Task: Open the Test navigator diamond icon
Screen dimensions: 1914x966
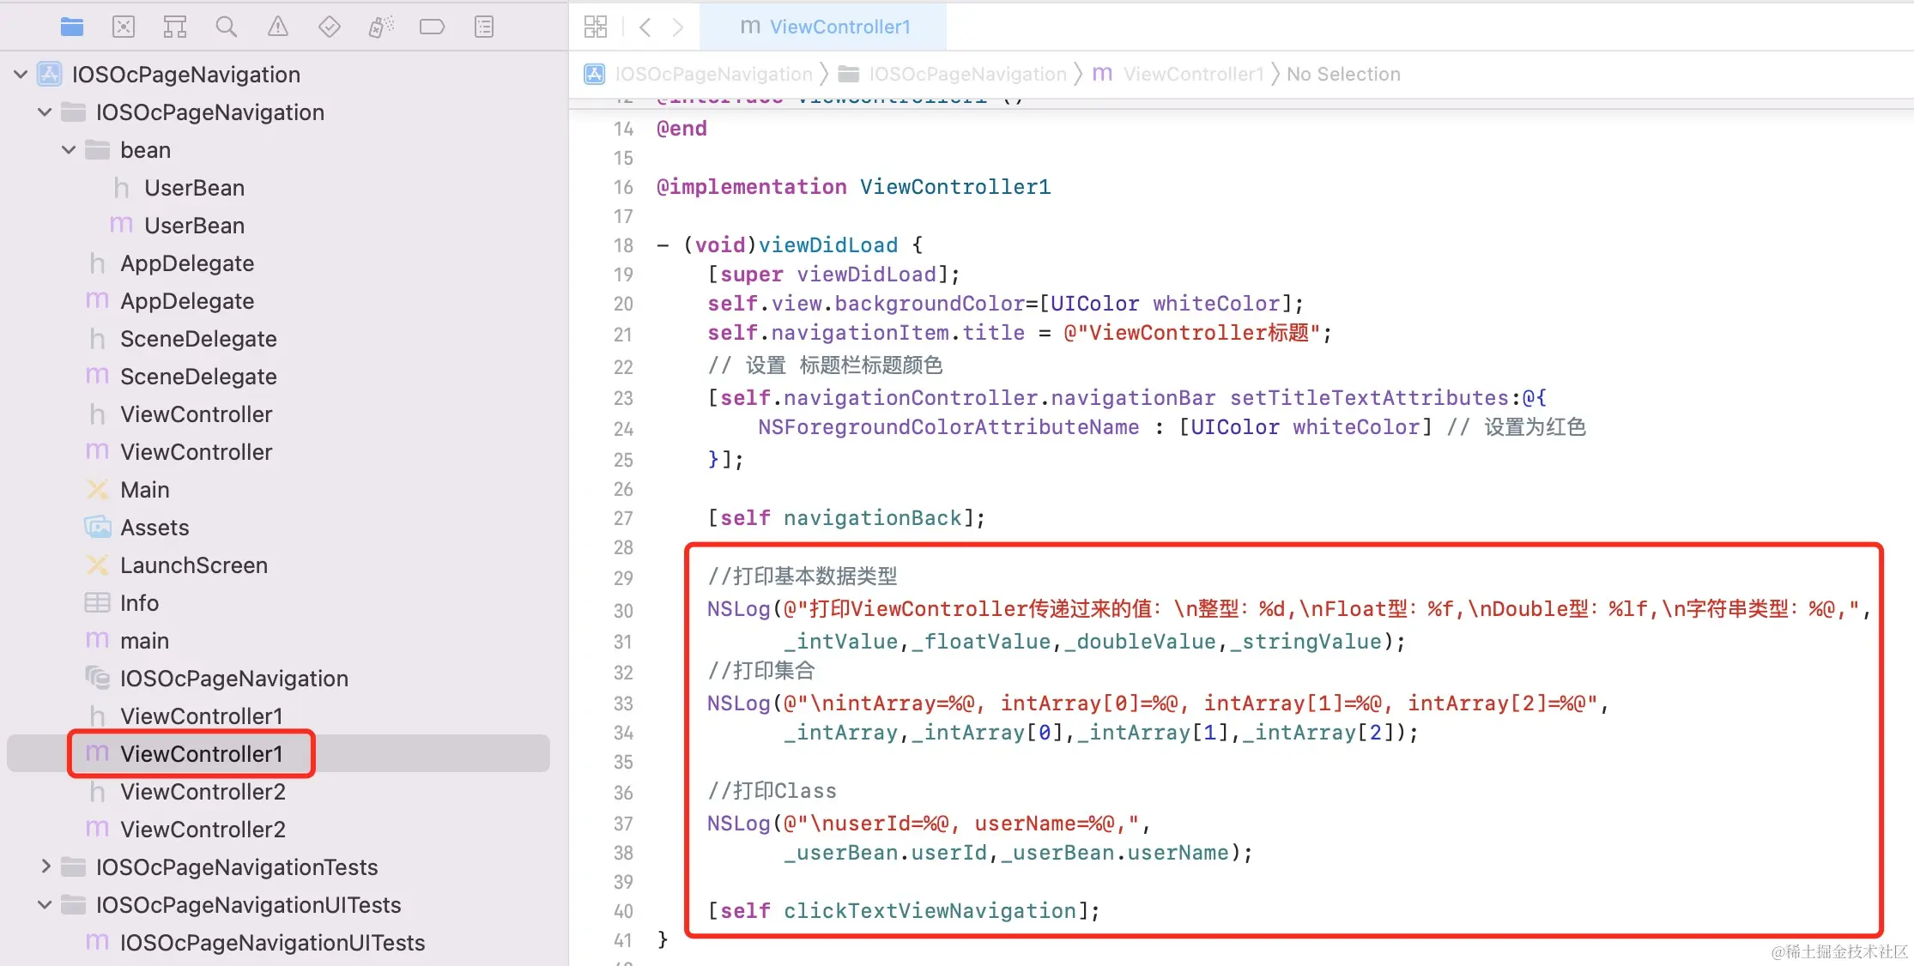Action: click(330, 27)
